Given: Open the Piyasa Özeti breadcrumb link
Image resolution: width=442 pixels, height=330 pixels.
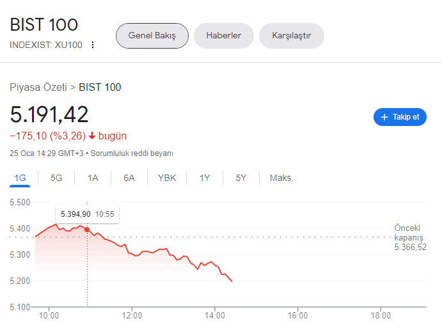Looking at the screenshot, I should click(x=38, y=87).
